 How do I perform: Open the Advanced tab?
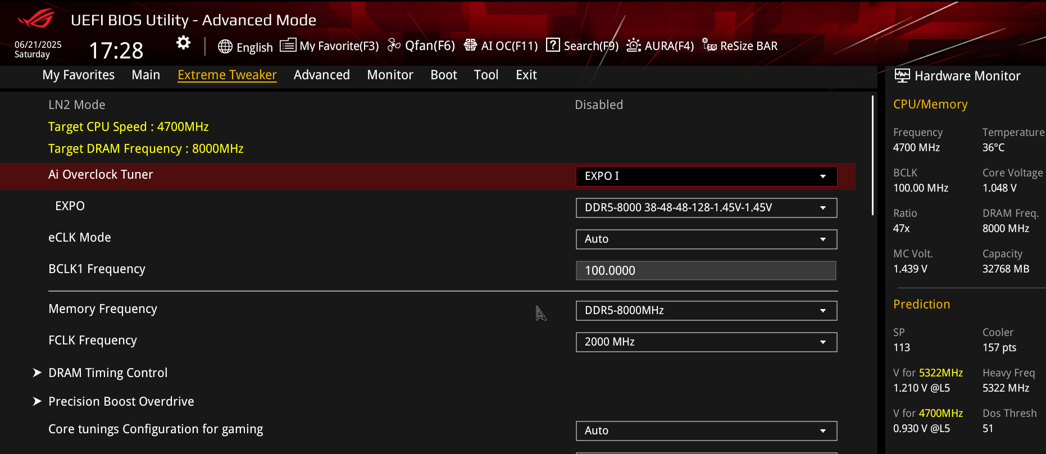pyautogui.click(x=322, y=75)
